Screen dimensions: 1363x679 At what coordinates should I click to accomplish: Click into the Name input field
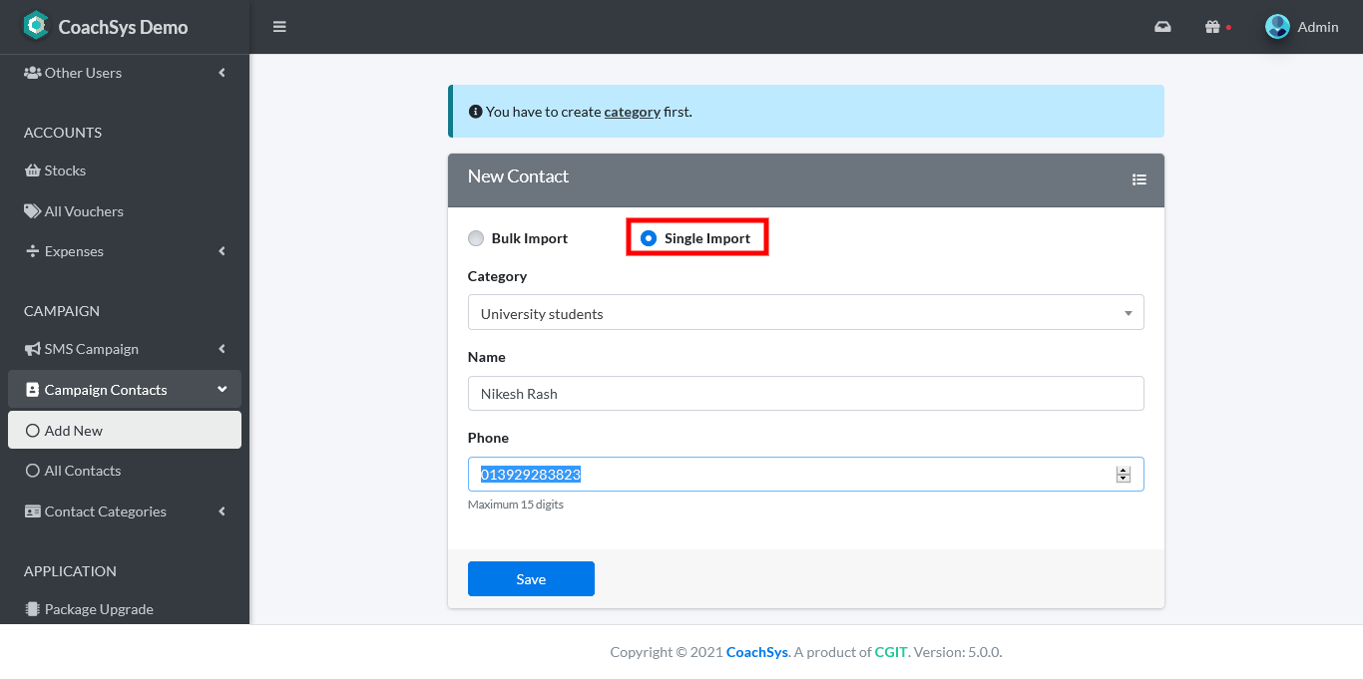click(805, 394)
